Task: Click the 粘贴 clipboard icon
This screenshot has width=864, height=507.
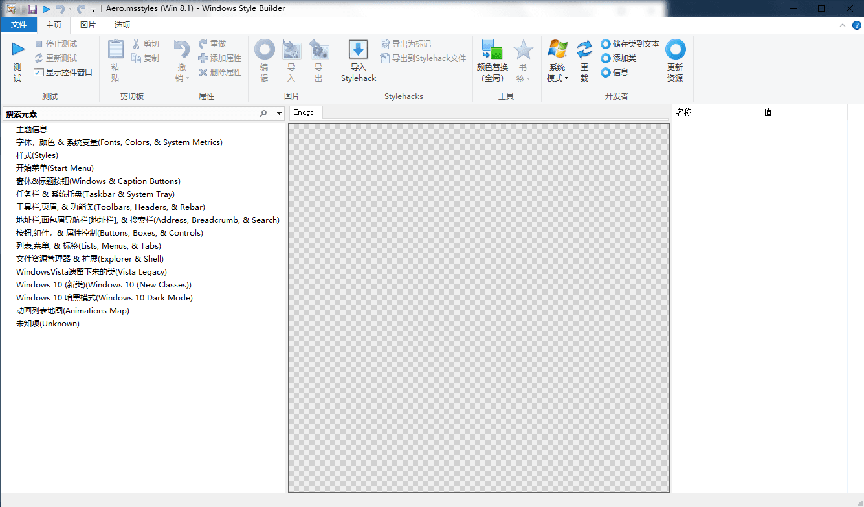Action: [x=115, y=49]
